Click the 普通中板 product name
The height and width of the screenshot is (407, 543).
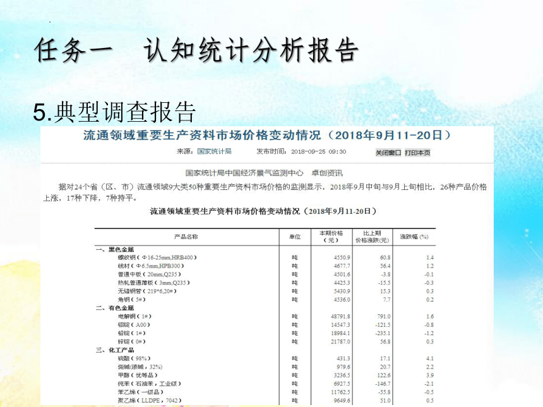tap(149, 274)
